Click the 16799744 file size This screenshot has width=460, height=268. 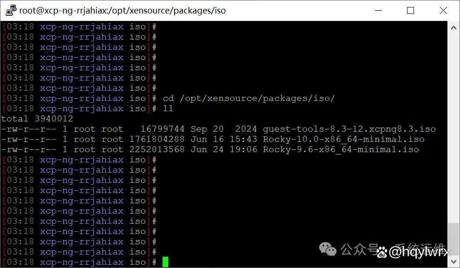pyautogui.click(x=162, y=129)
